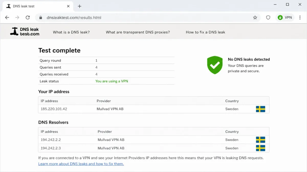Click Mullvad VPN AB in 194.242.2.3 row
The width and height of the screenshot is (307, 172).
(x=111, y=148)
